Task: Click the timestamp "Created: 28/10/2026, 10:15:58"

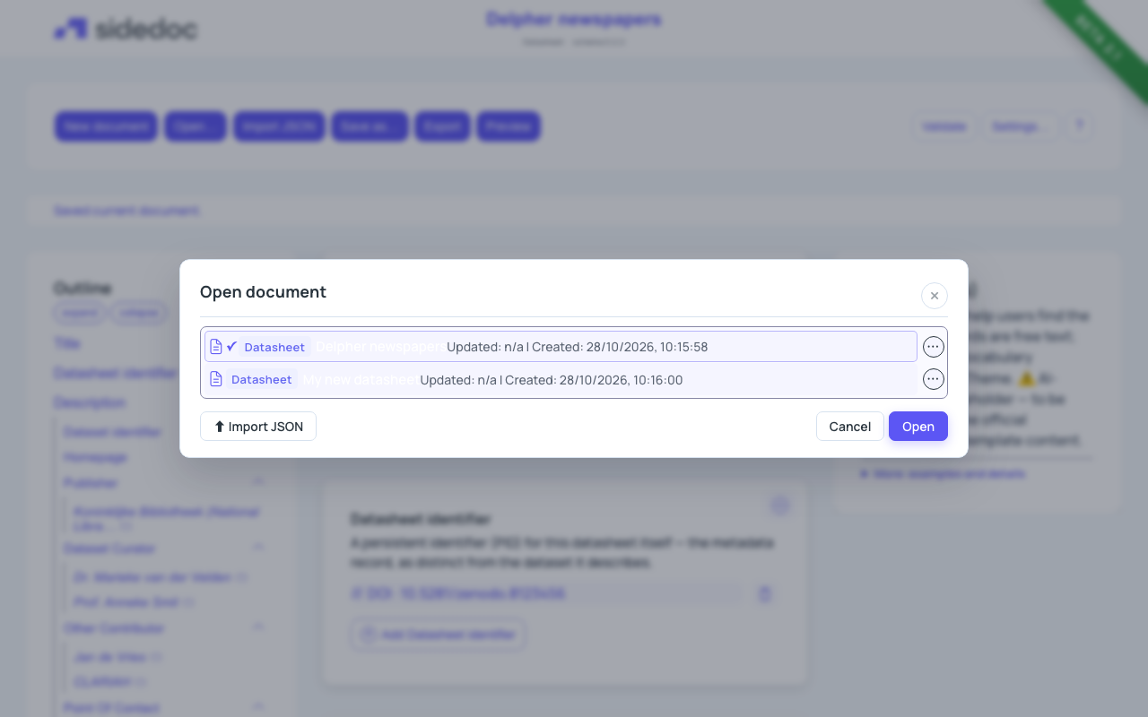Action: click(x=620, y=347)
